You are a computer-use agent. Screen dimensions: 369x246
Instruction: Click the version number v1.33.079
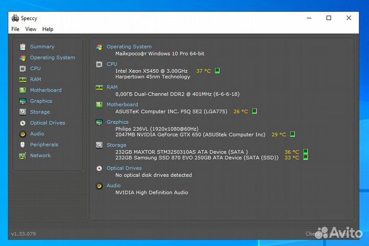click(23, 234)
